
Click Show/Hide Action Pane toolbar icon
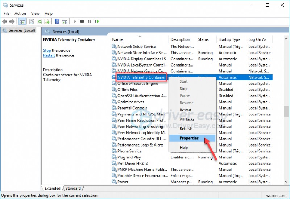(x=65, y=22)
